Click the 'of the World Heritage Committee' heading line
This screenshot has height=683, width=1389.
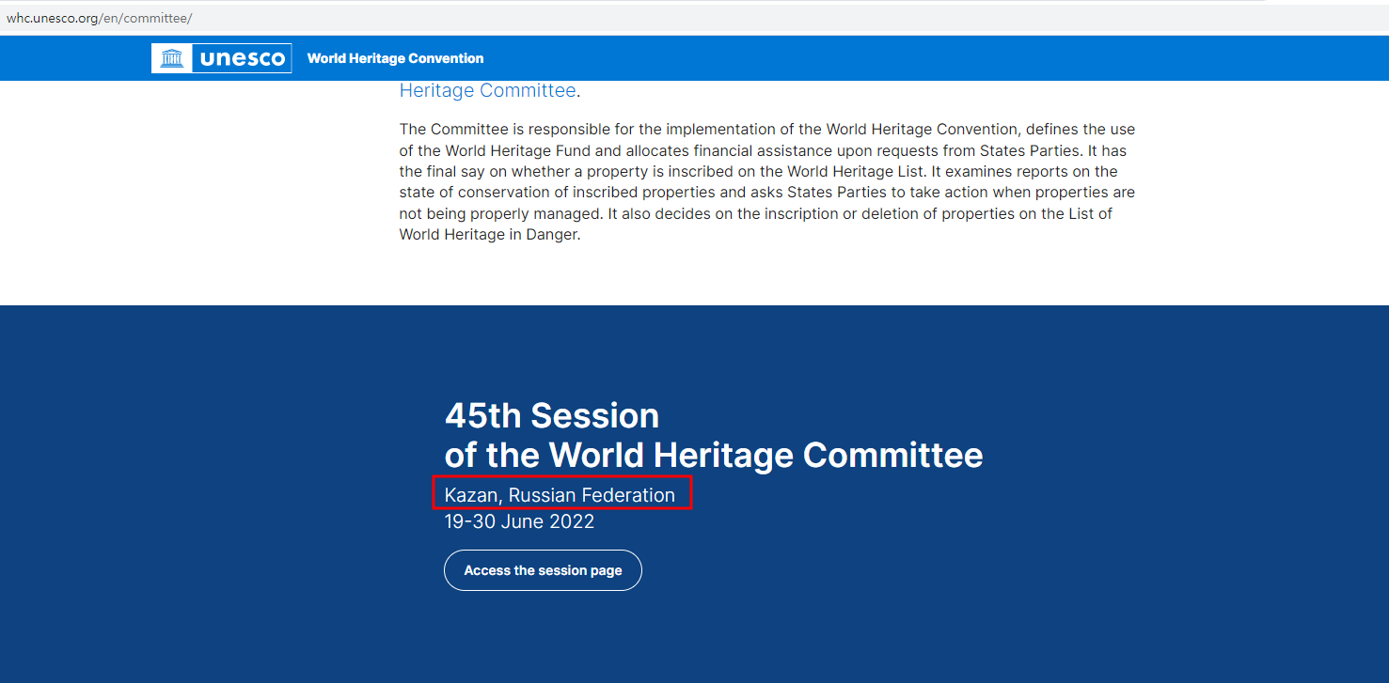coord(714,455)
